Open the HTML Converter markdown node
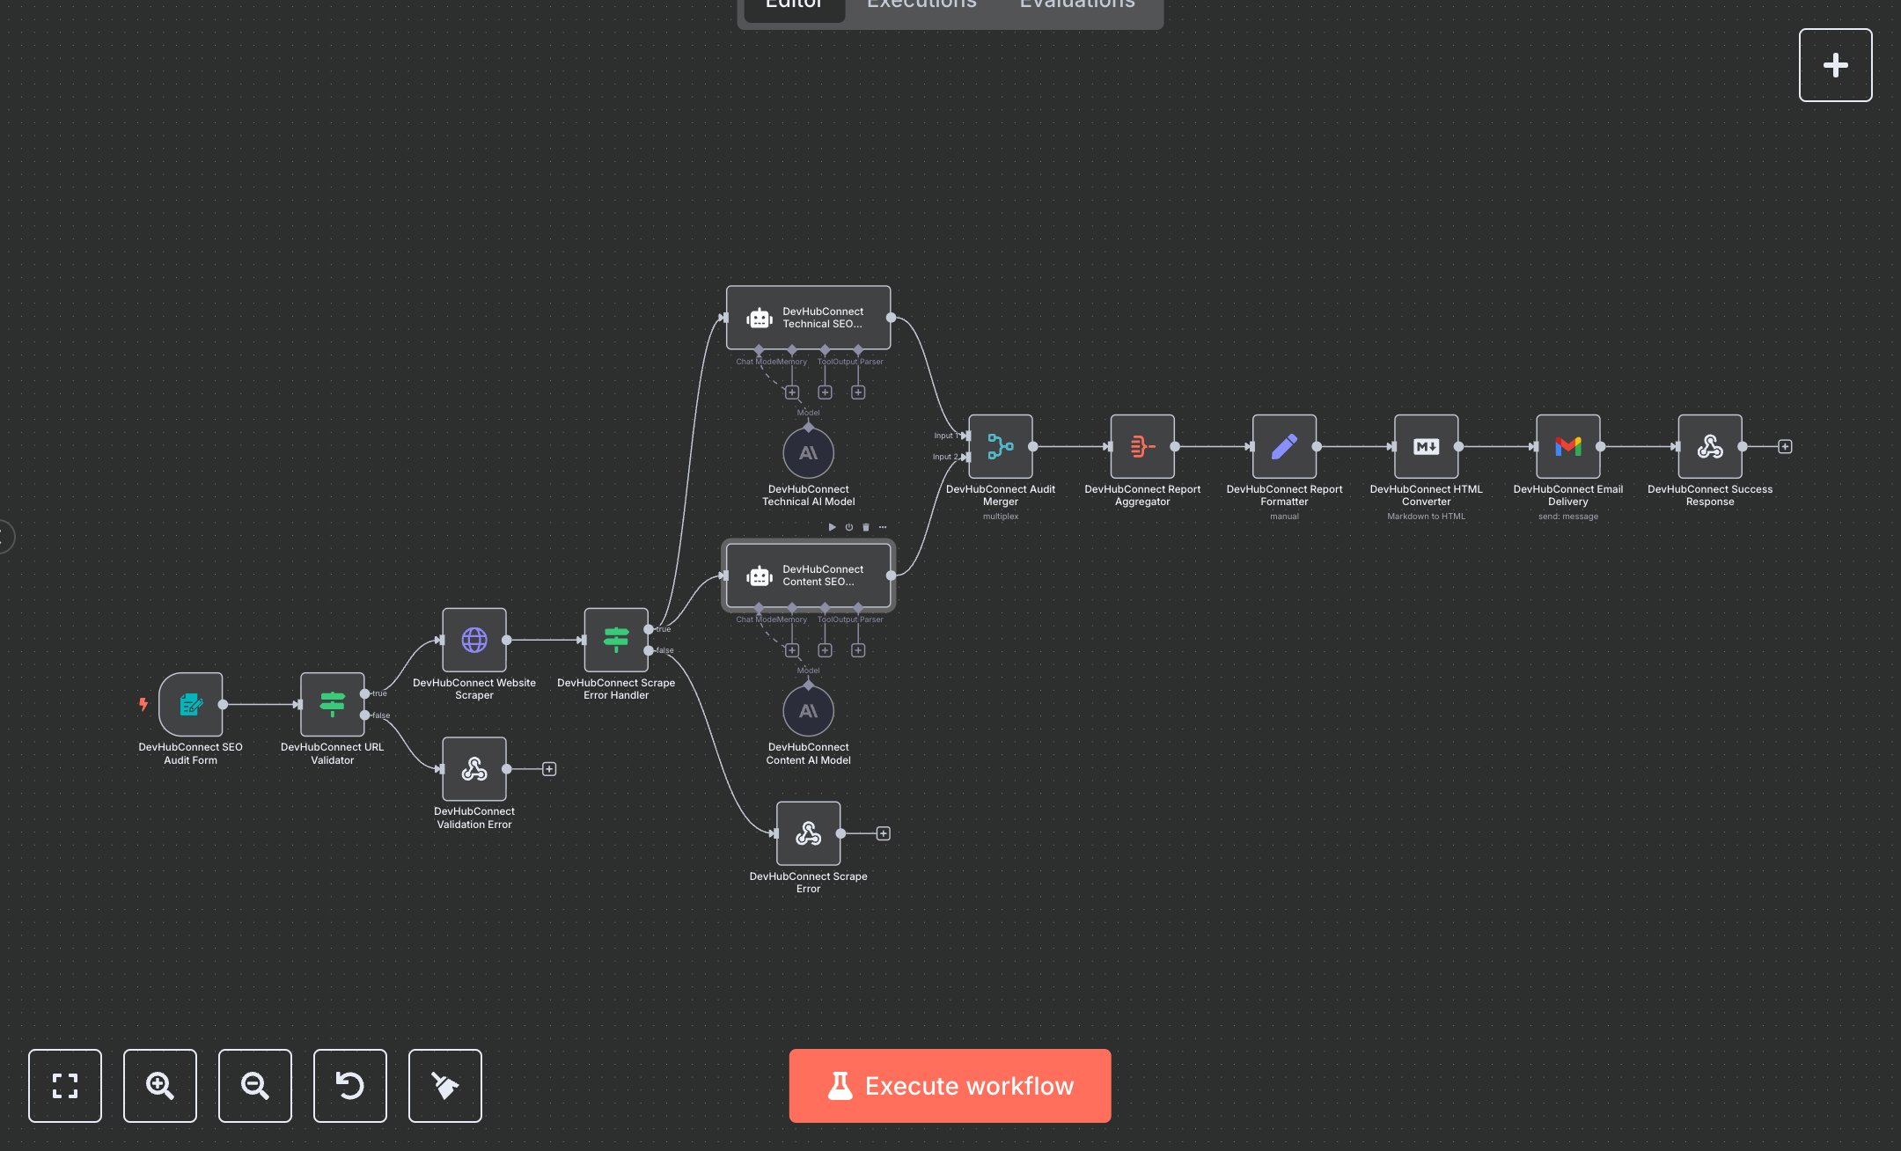This screenshot has height=1151, width=1901. coord(1426,447)
